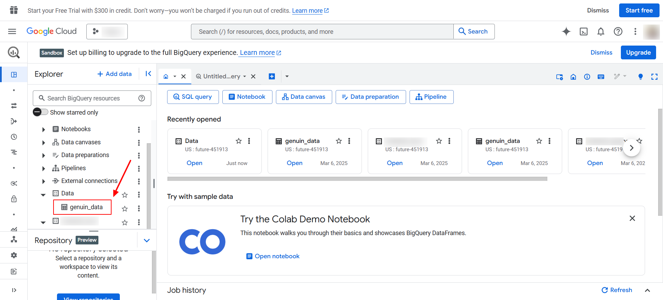Click the Data preparation button
The width and height of the screenshot is (663, 300).
click(371, 97)
